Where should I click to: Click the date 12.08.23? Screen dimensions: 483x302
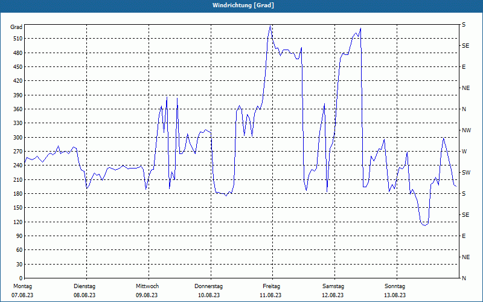tap(333, 295)
